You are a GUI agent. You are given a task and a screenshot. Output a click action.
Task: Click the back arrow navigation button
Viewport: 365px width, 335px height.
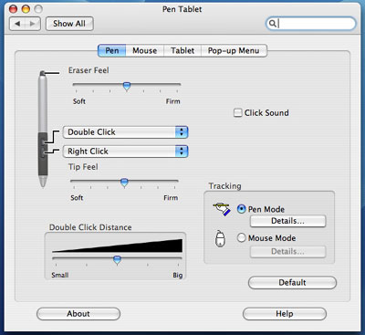pyautogui.click(x=17, y=24)
